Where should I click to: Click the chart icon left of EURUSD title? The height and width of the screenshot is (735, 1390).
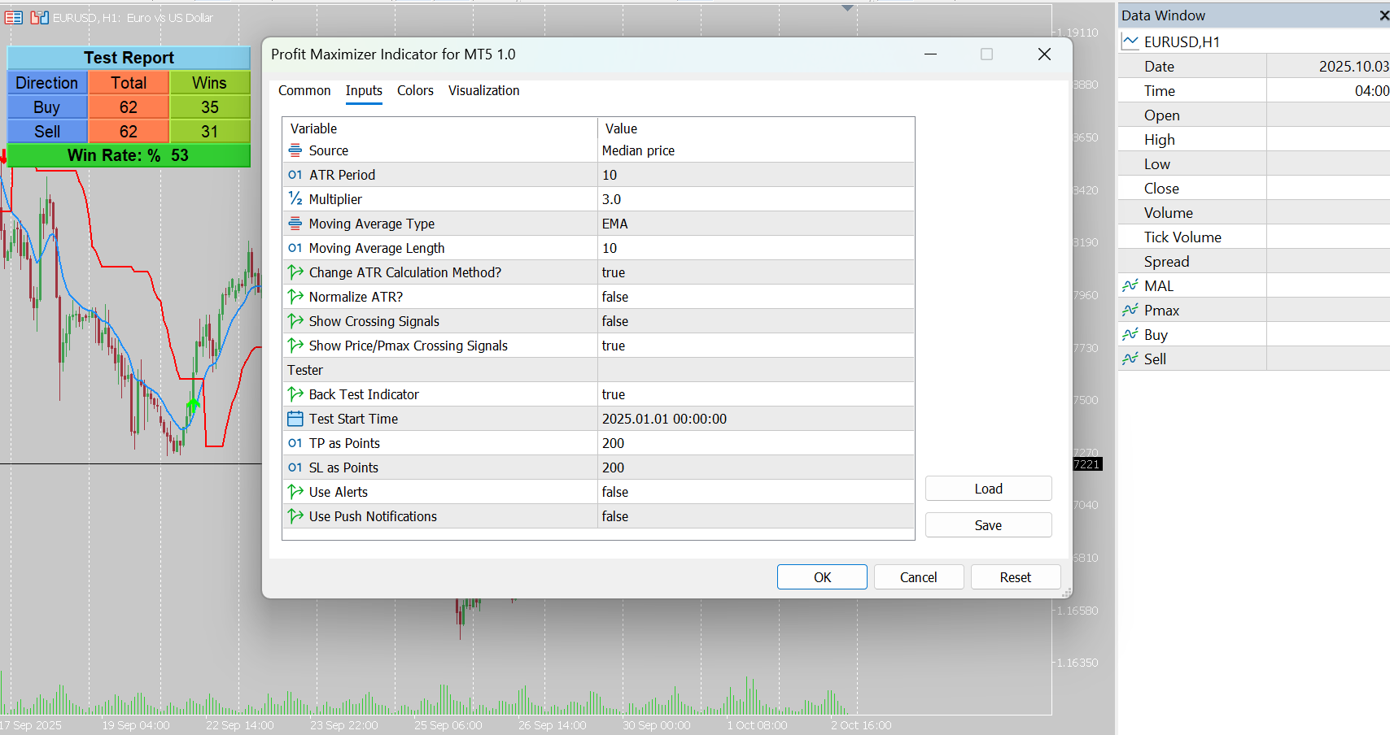(40, 17)
